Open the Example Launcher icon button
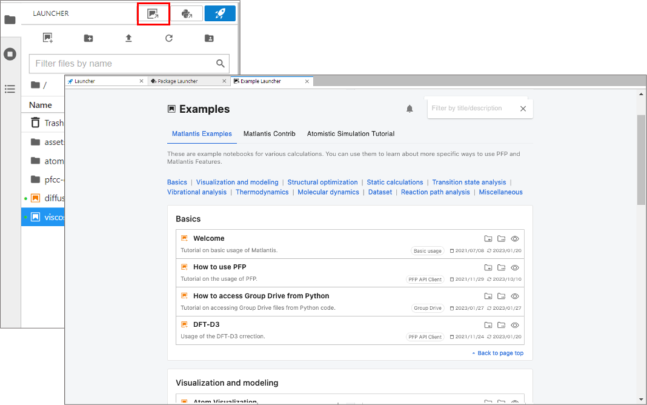Screen dimensions: 647x405 point(153,13)
